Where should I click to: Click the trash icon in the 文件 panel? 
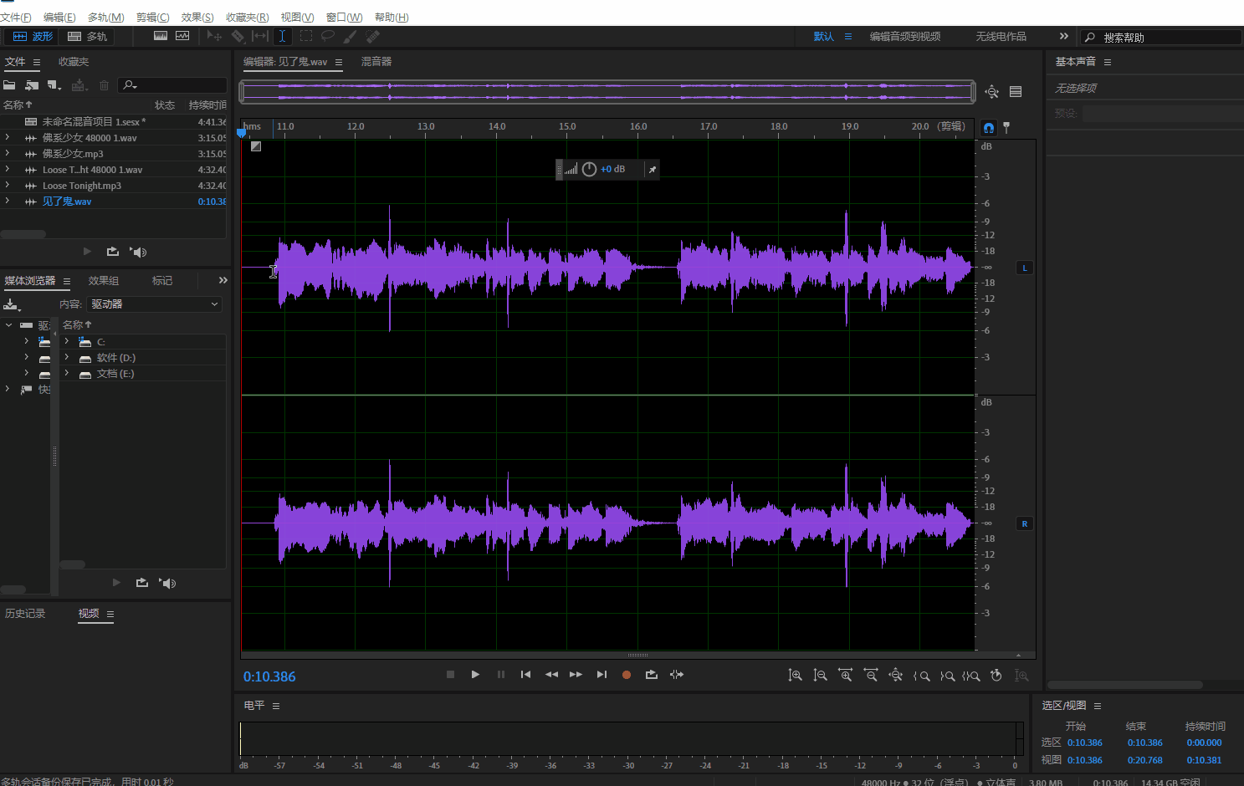click(x=104, y=85)
